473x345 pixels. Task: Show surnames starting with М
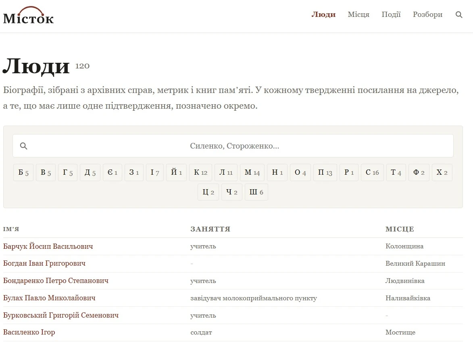(x=252, y=172)
